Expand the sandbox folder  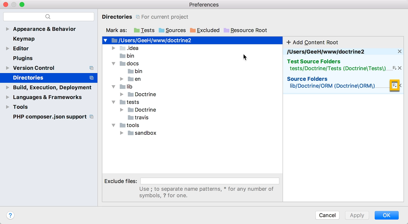tap(122, 133)
